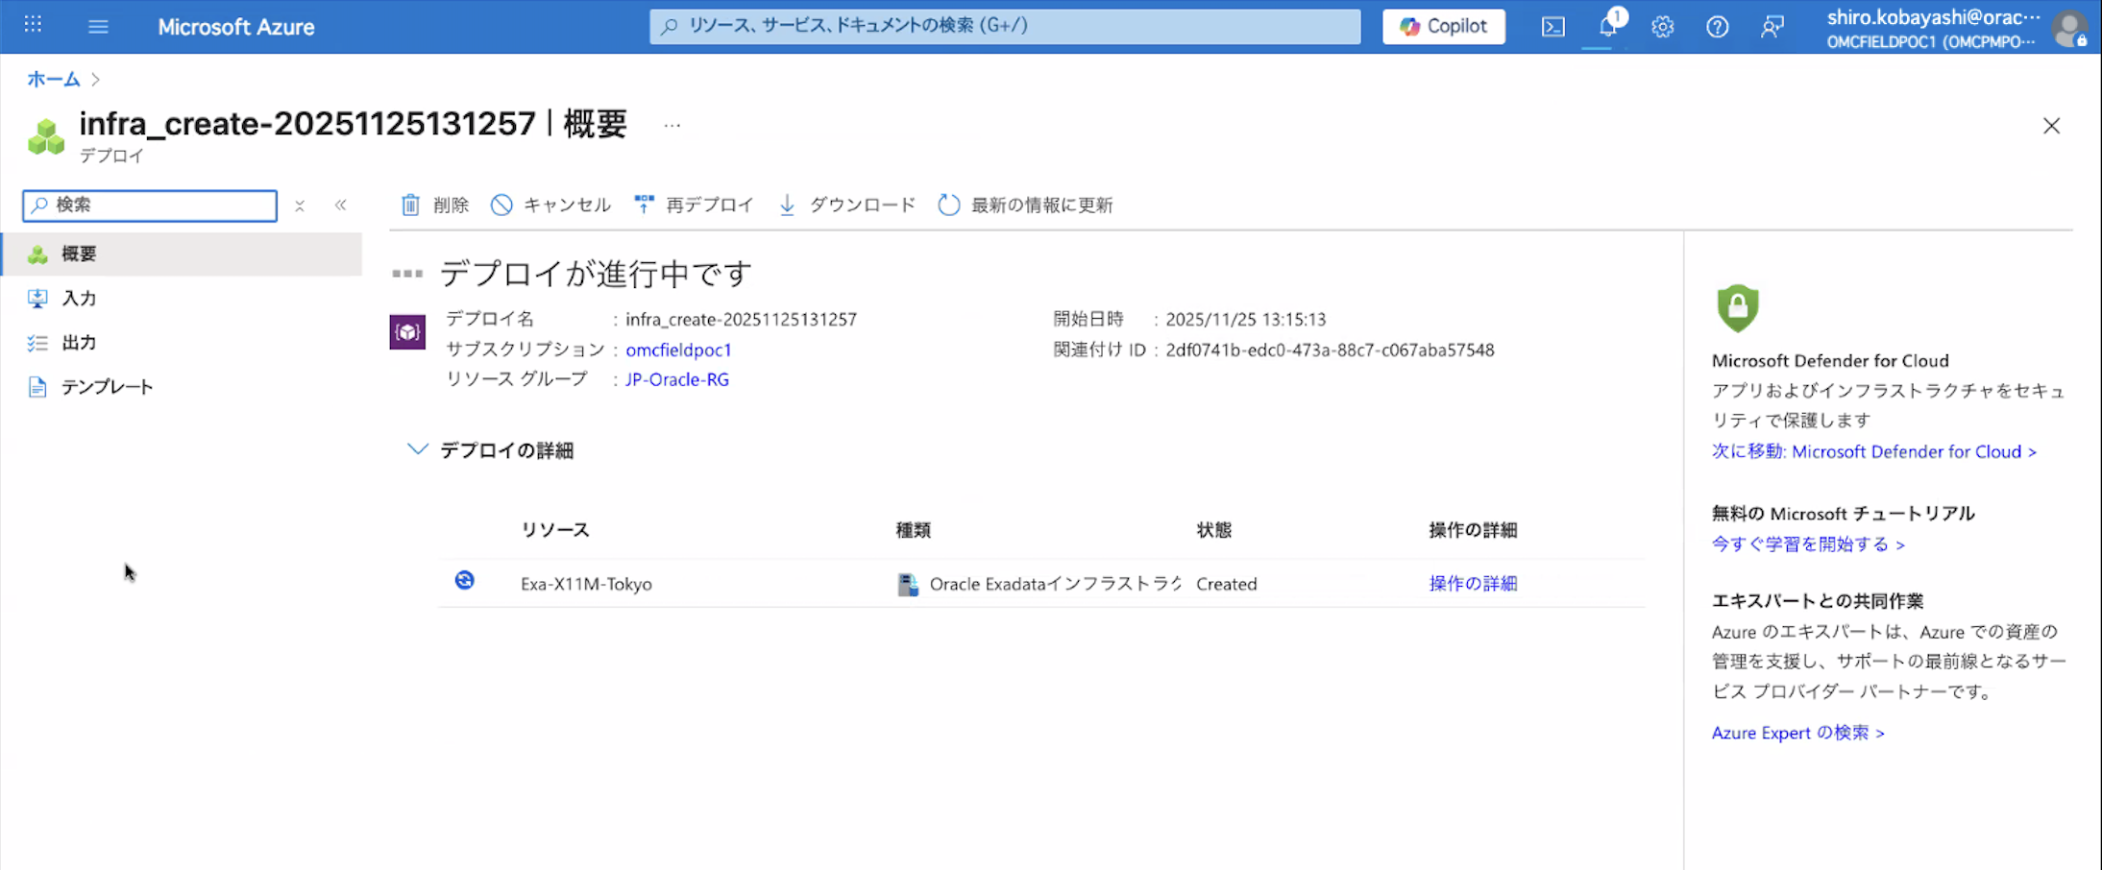Click the 削除 (delete) trash icon
The width and height of the screenshot is (2102, 870).
pos(411,205)
